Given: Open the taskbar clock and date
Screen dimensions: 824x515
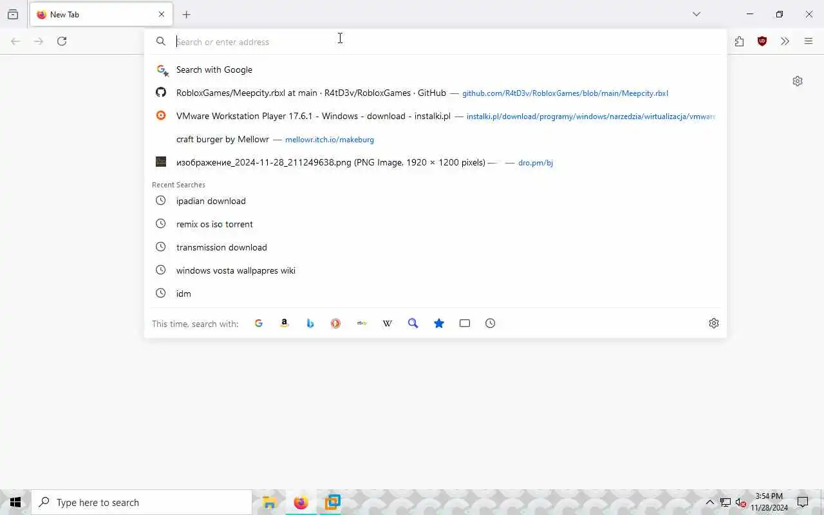Looking at the screenshot, I should click(x=769, y=502).
